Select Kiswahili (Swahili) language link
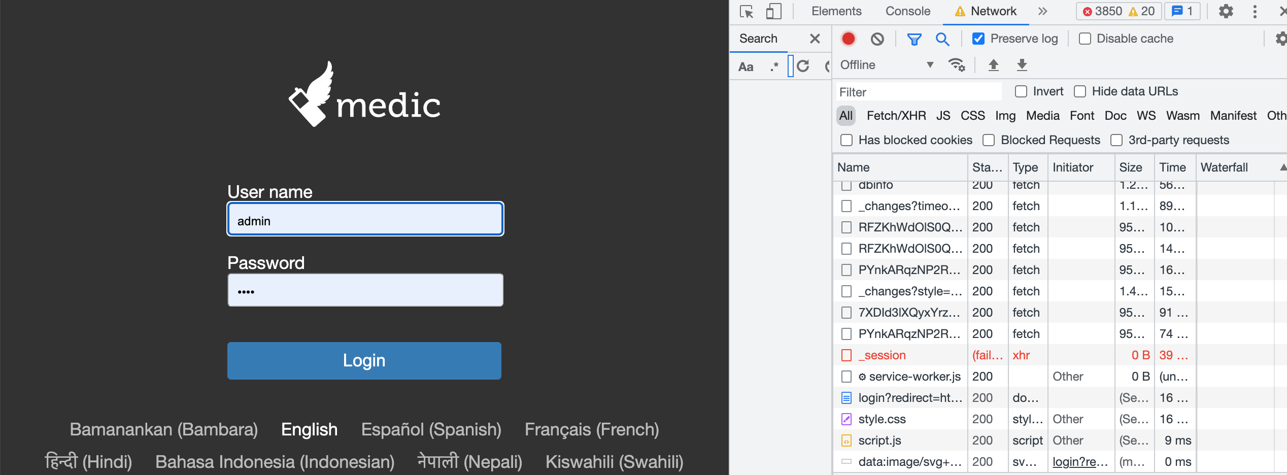Image resolution: width=1287 pixels, height=475 pixels. (x=614, y=462)
